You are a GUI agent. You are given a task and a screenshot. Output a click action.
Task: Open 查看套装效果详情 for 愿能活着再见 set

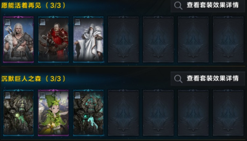click(207, 6)
